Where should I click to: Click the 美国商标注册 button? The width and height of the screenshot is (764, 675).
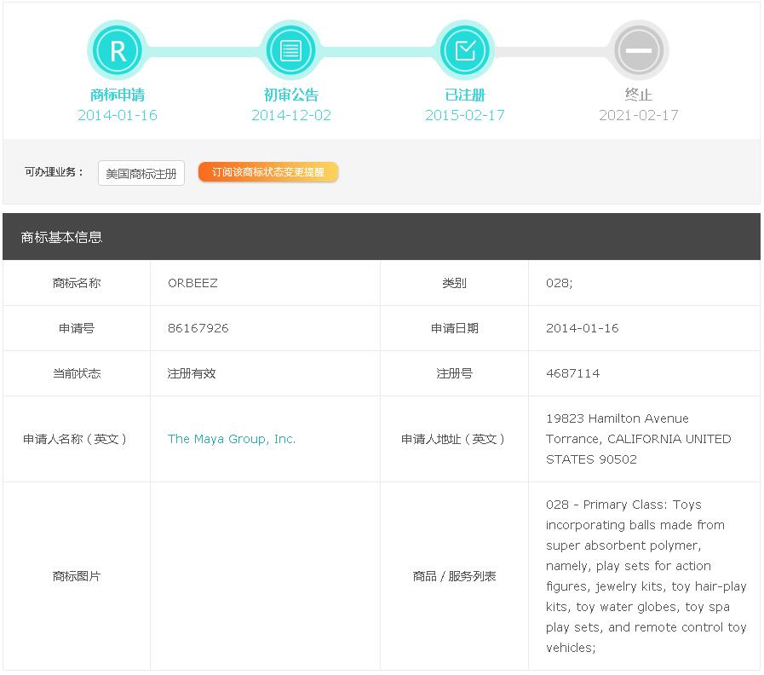[141, 173]
